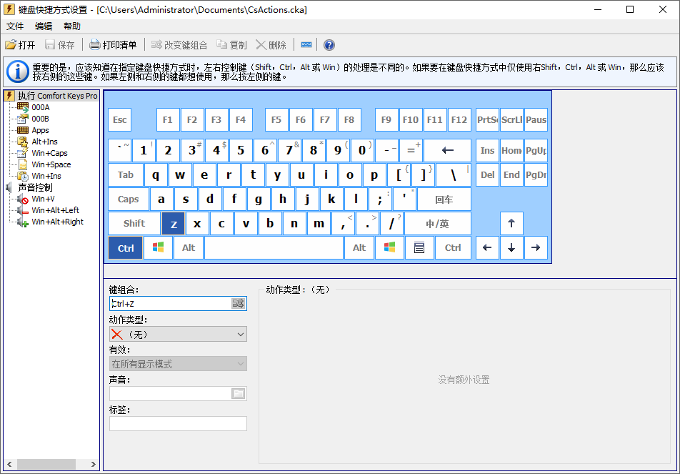Click the Print list (打印清单) toolbar button
Viewport: 680px width, 474px height.
point(113,45)
